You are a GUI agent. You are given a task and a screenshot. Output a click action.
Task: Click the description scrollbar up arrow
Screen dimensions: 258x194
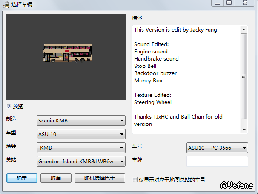coord(244,29)
